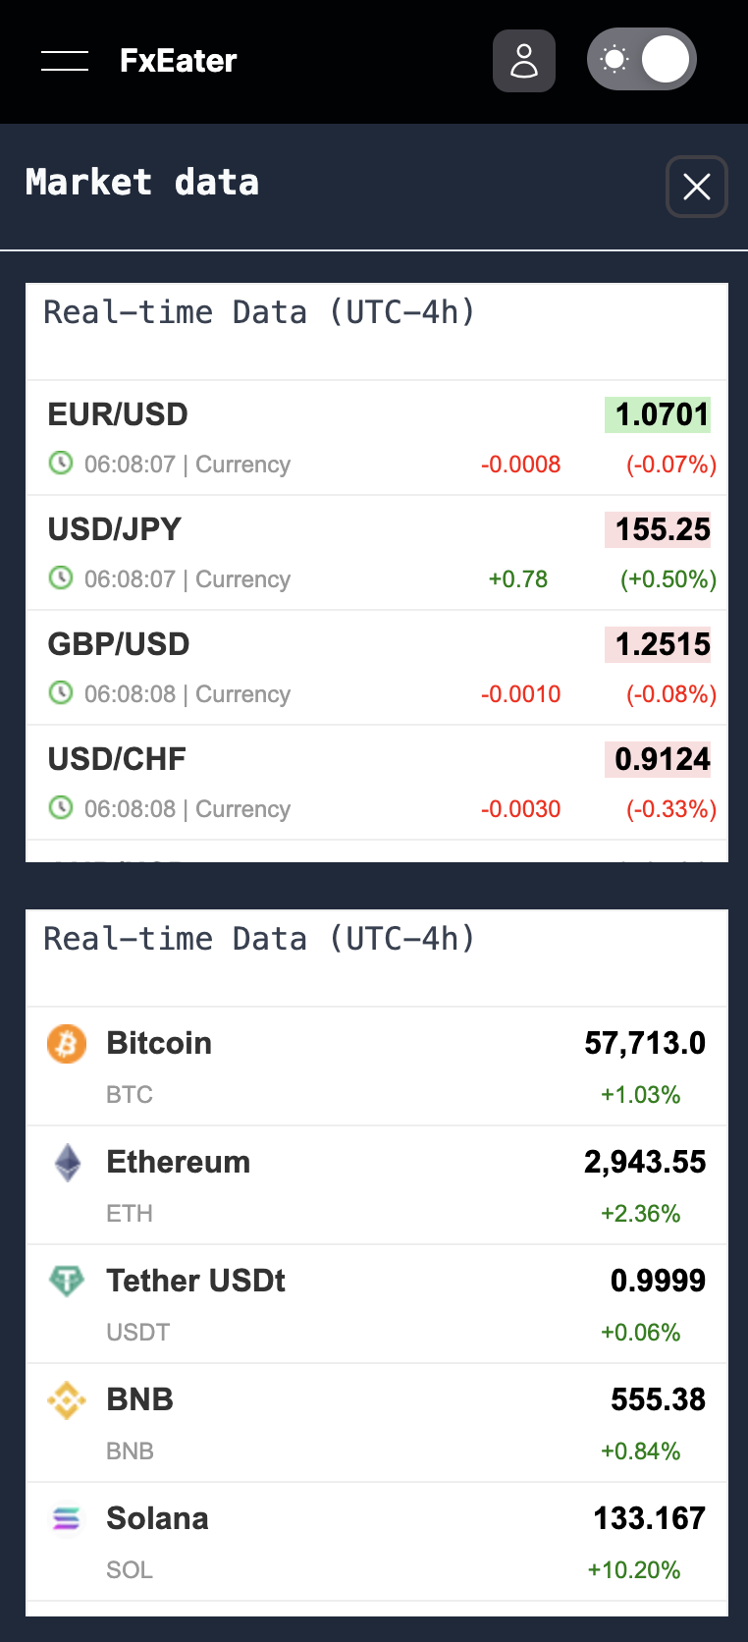Open the Ethereum name link
The image size is (748, 1642).
tap(179, 1162)
